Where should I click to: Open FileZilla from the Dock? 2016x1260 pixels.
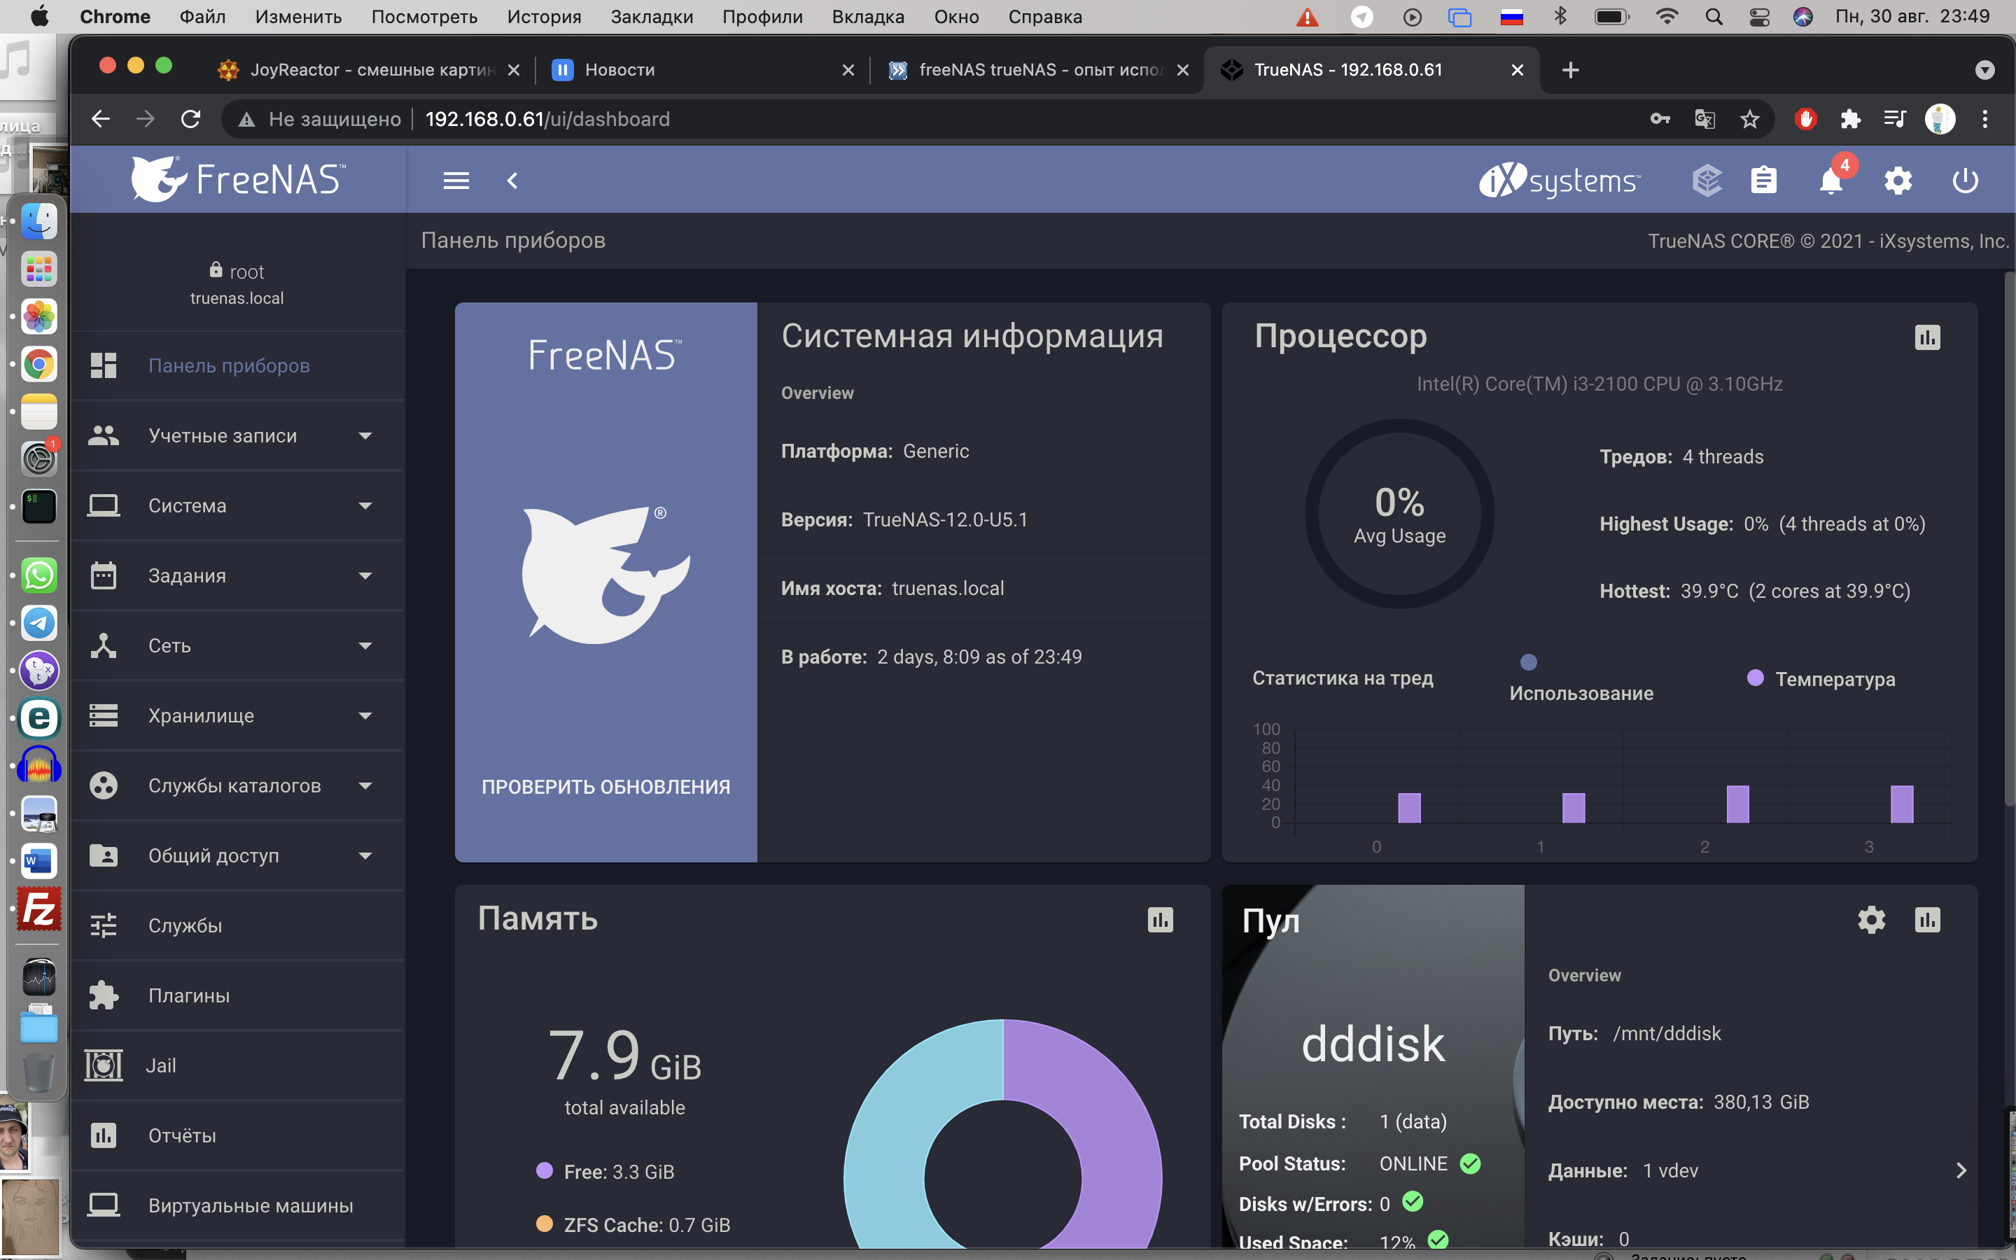pyautogui.click(x=38, y=909)
